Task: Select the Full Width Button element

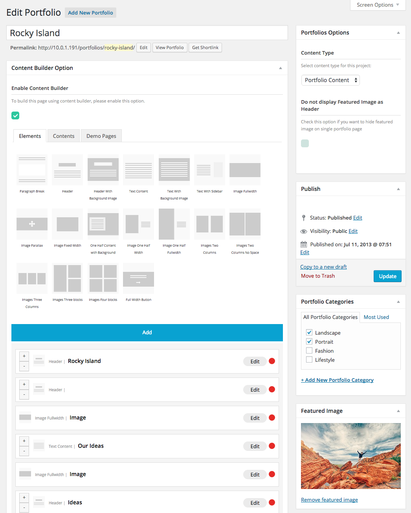Action: pyautogui.click(x=138, y=278)
